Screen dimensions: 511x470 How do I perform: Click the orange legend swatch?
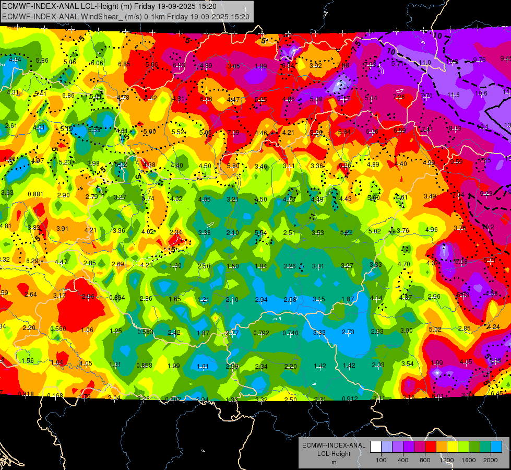[442, 447]
